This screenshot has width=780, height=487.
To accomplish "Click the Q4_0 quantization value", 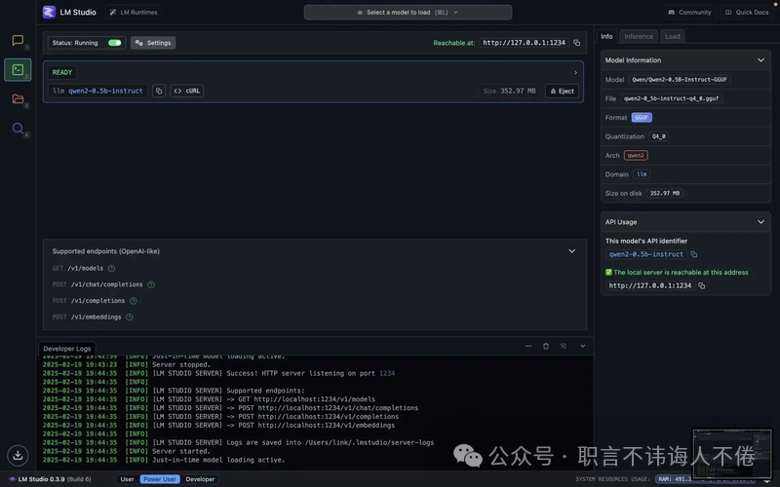I will point(659,136).
